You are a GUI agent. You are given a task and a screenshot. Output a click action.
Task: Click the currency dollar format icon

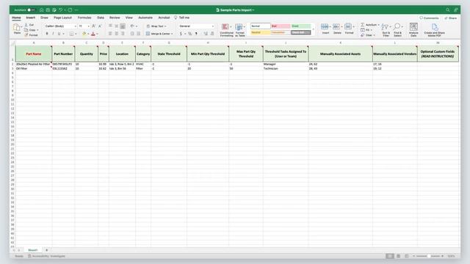[181, 34]
